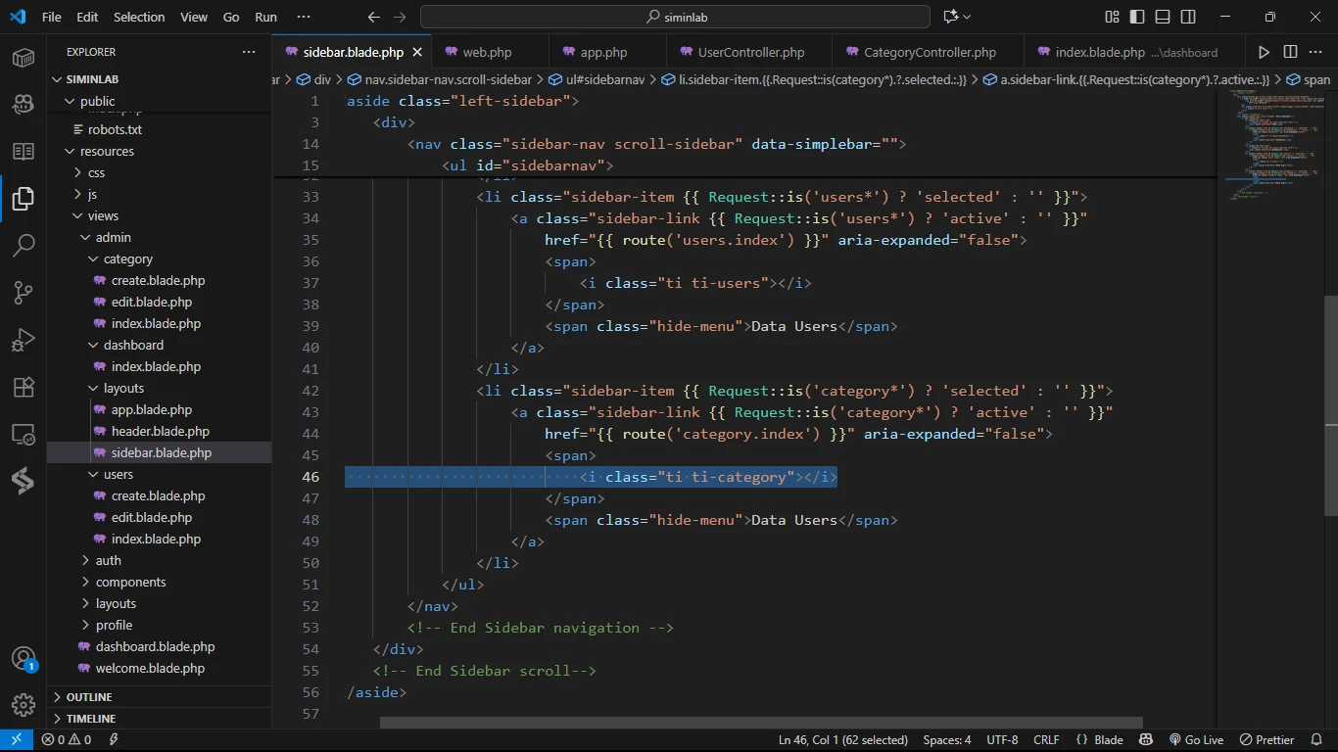Switch to the CategoryController.php tab

coord(929,52)
